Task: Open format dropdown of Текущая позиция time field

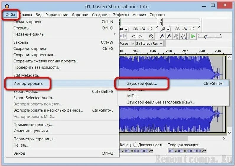Action: (205, 150)
